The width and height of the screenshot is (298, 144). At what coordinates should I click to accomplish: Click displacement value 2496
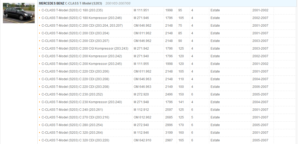pyautogui.click(x=169, y=94)
